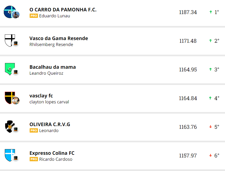Image resolution: width=225 pixels, height=171 pixels.
Task: Click red down arrow at 5° position
Action: [211, 127]
